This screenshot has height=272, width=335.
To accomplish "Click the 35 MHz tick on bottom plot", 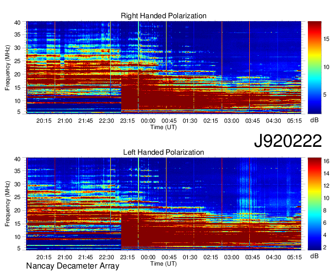I will pos(17,171).
